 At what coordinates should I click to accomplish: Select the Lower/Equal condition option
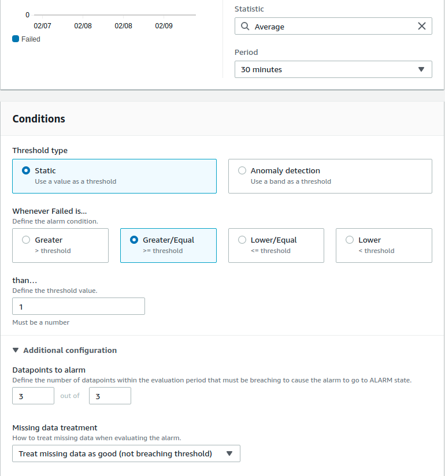coord(242,240)
